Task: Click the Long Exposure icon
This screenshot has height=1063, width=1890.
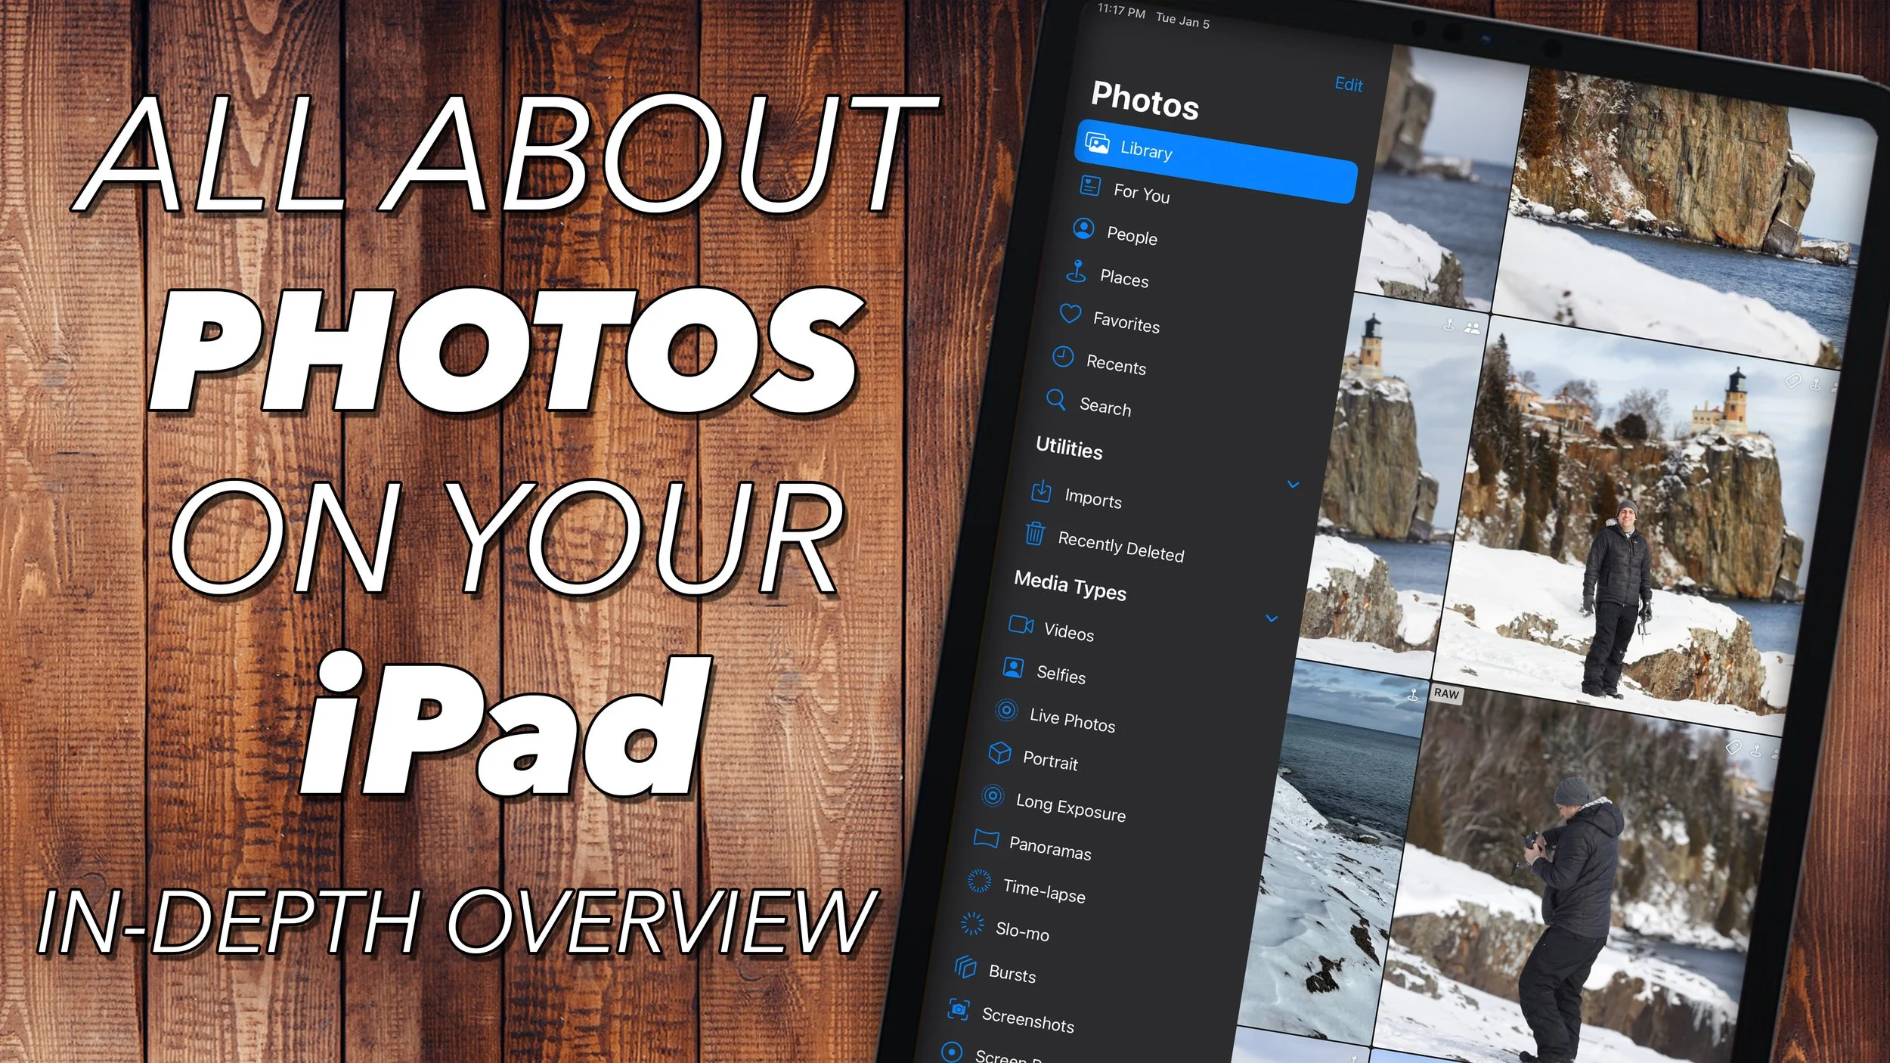Action: (993, 795)
